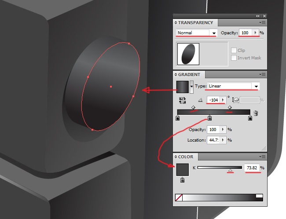Screen dimensions: 286x219
Task: Click the Transparency Opacity value field
Action: 246,33
